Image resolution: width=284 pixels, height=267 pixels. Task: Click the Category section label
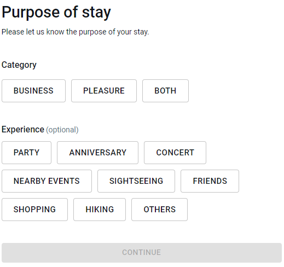click(19, 65)
